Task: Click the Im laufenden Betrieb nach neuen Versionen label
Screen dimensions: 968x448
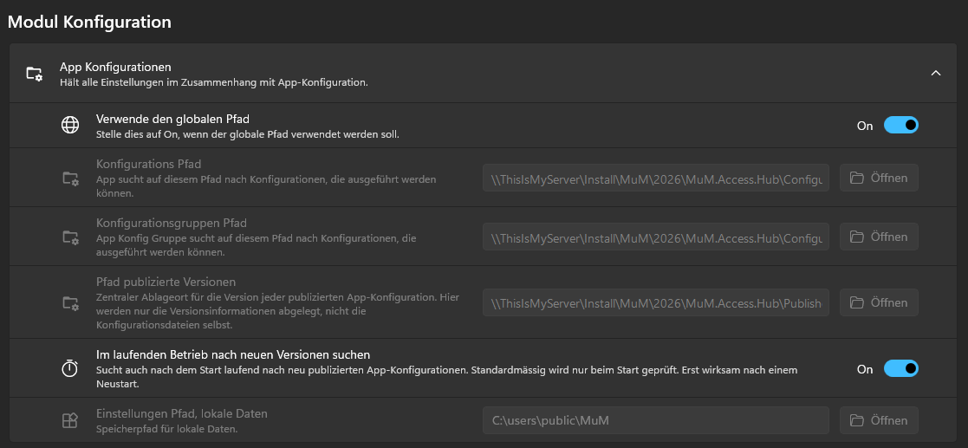Action: (233, 354)
